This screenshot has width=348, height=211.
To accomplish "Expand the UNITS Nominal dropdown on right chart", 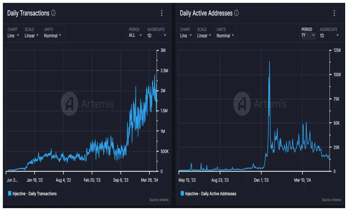I will pos(225,36).
